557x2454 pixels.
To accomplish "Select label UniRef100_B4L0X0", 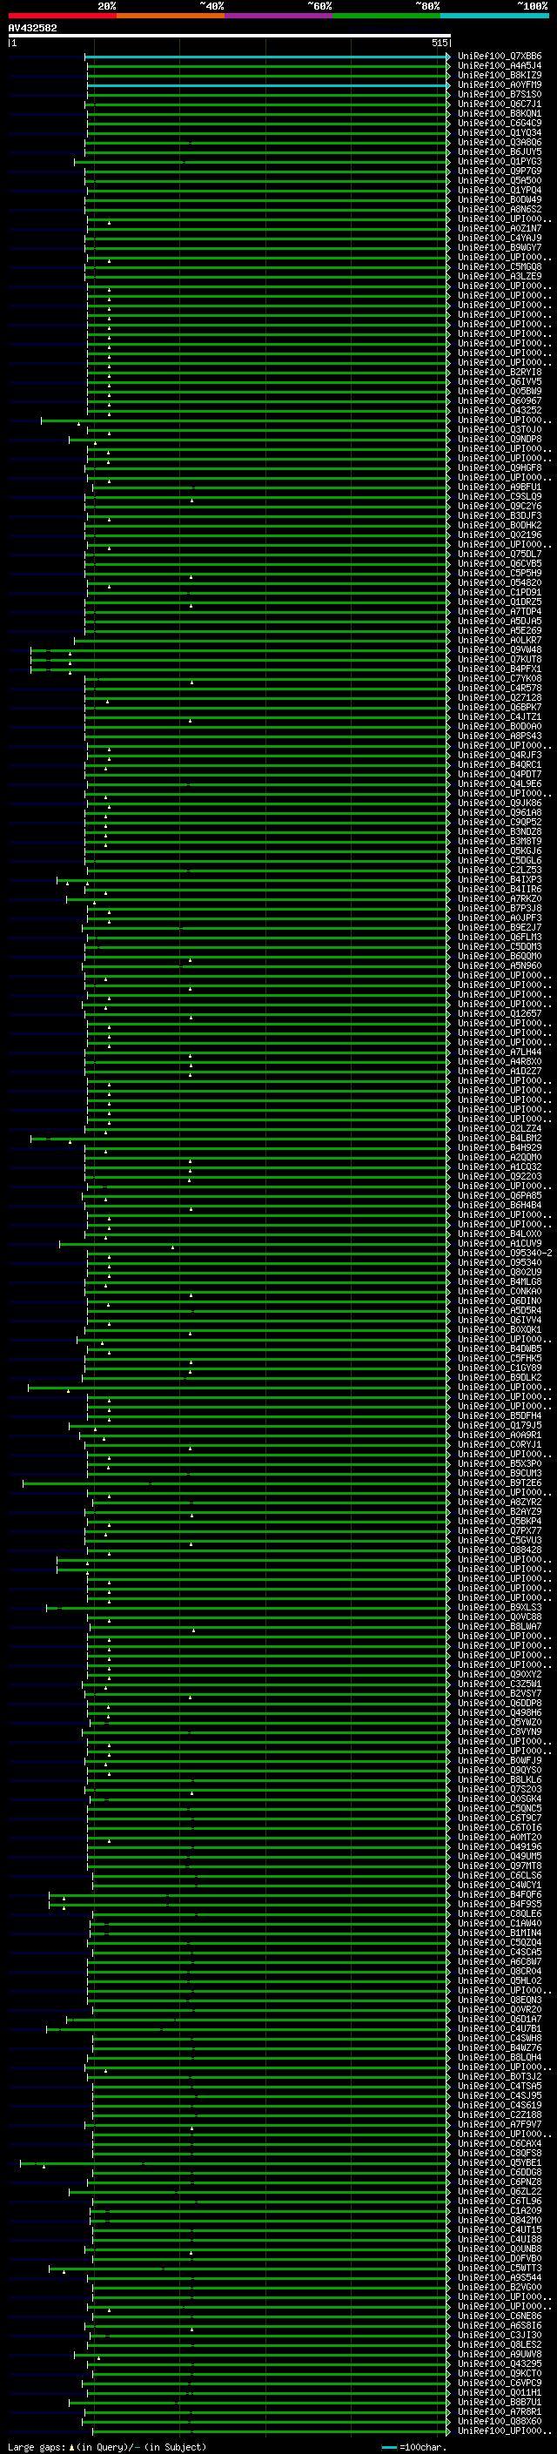I will tap(500, 1234).
